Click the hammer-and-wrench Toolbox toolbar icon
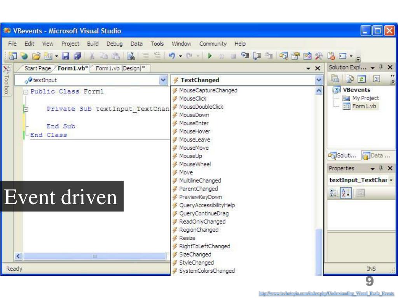The width and height of the screenshot is (398, 298). [x=319, y=56]
